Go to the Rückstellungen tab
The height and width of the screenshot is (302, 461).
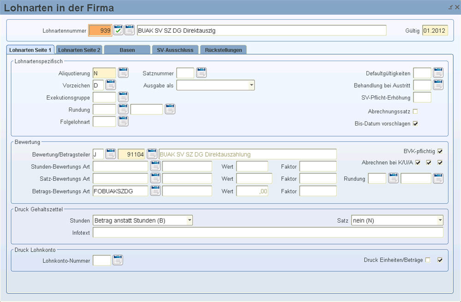tap(224, 50)
